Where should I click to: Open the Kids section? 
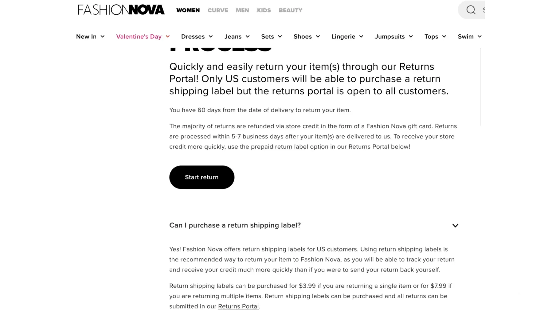tap(264, 10)
